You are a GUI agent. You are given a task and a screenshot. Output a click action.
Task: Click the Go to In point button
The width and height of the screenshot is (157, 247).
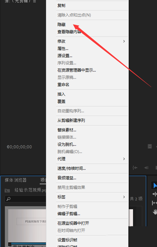coord(135,168)
